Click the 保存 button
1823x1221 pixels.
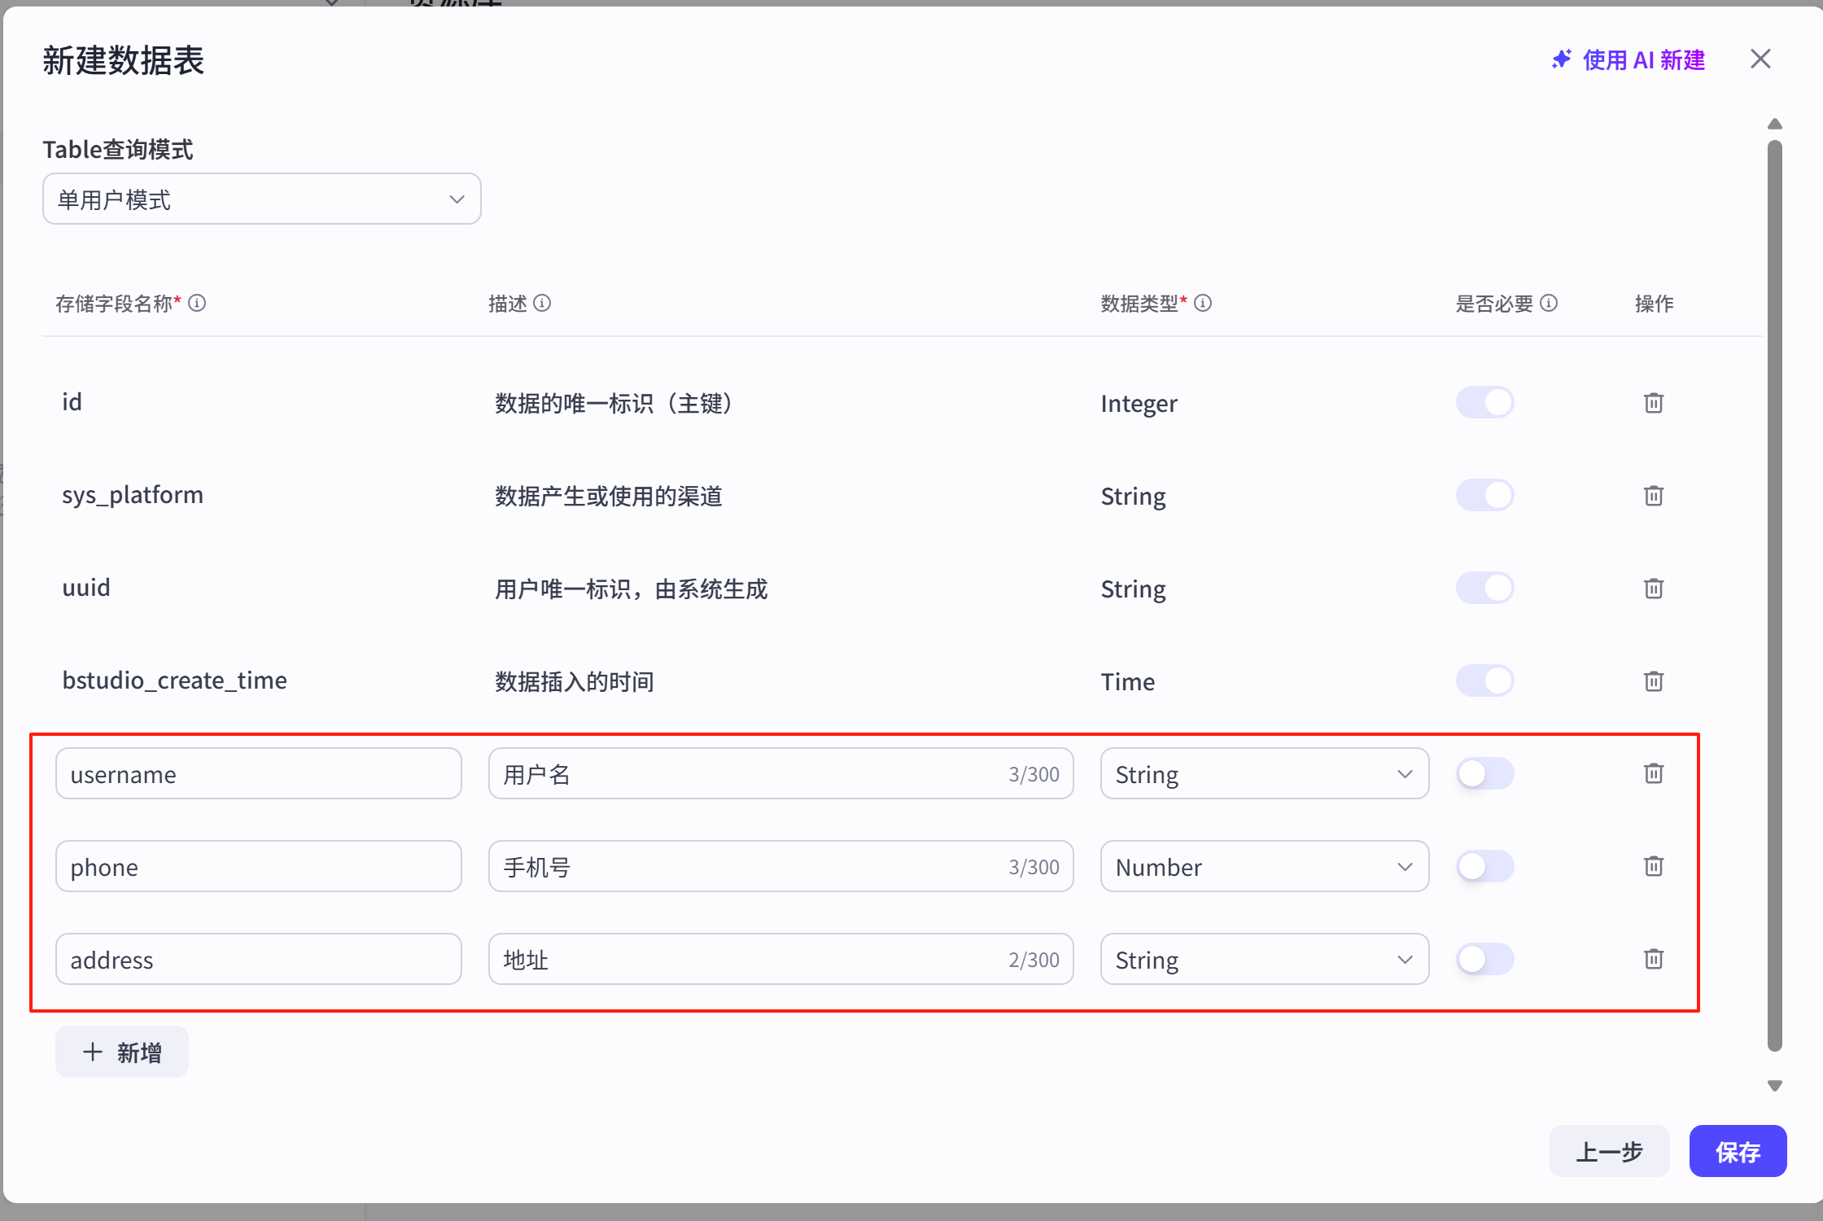1738,1151
